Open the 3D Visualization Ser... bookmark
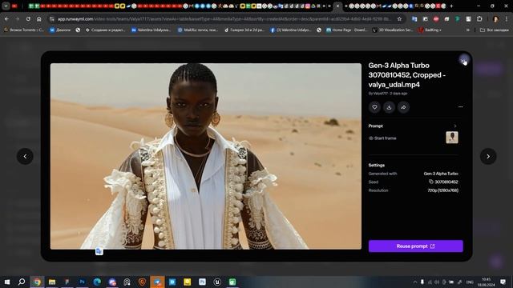 [393, 30]
